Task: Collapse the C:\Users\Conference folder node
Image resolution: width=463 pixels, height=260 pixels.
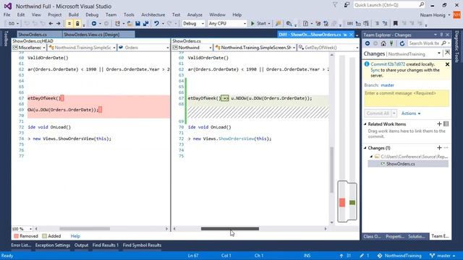Action: click(371, 157)
